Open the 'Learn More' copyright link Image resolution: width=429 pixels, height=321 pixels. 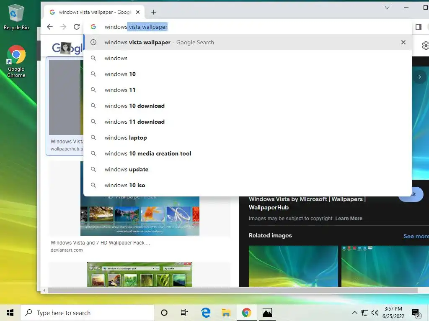click(349, 218)
